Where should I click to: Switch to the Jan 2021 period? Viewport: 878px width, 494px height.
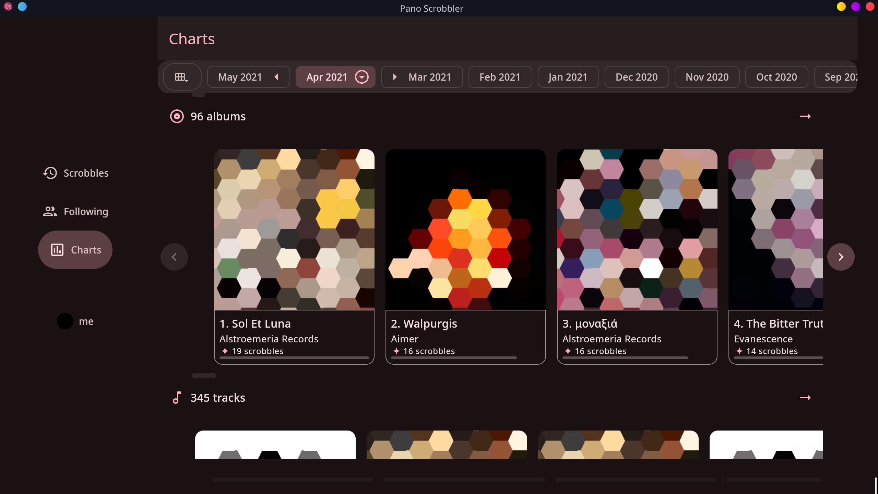pos(568,77)
